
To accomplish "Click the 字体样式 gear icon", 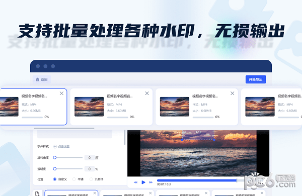I will click(x=55, y=147).
